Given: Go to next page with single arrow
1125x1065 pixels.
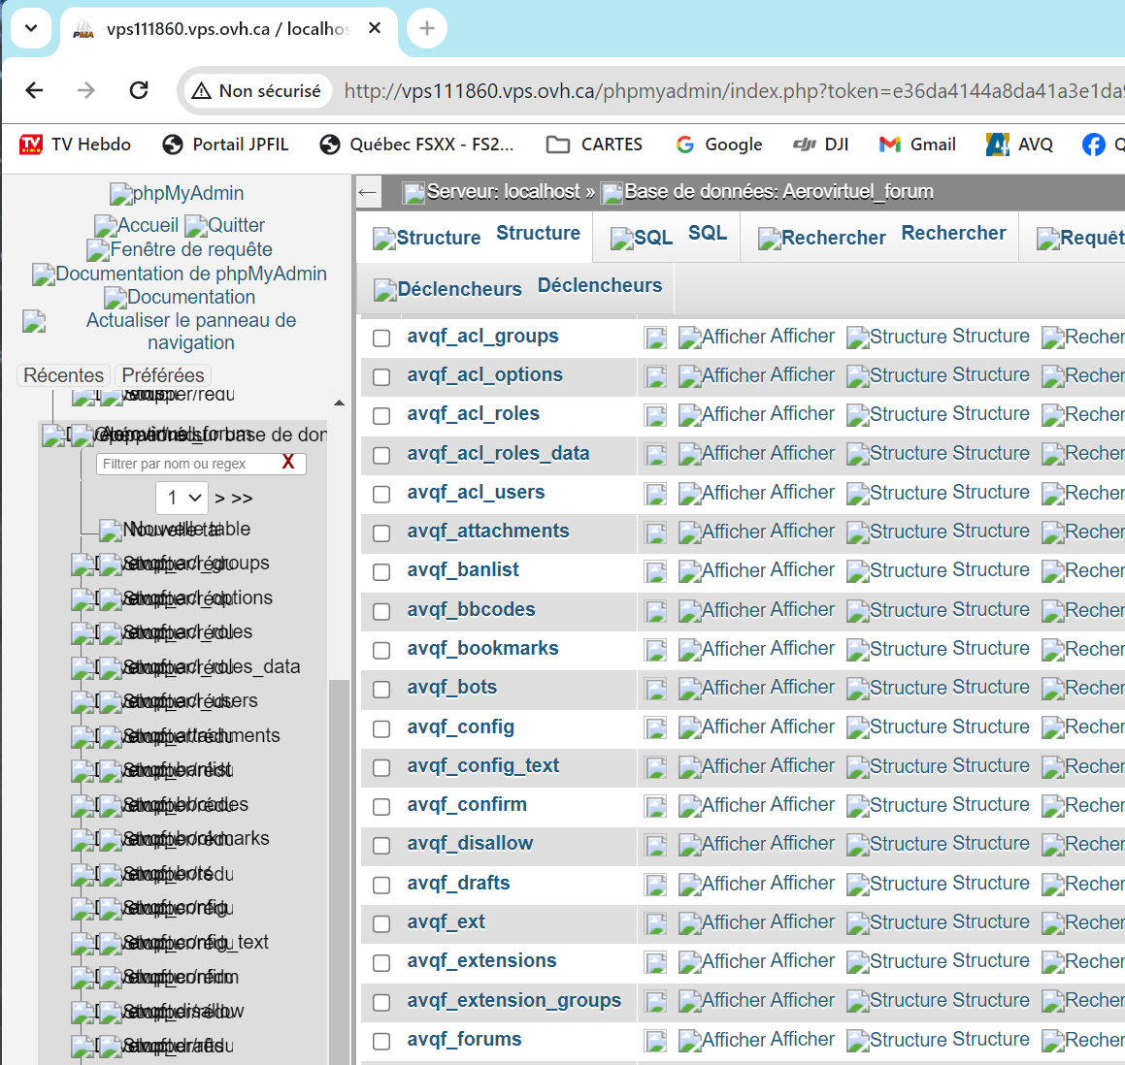Looking at the screenshot, I should pyautogui.click(x=220, y=499).
